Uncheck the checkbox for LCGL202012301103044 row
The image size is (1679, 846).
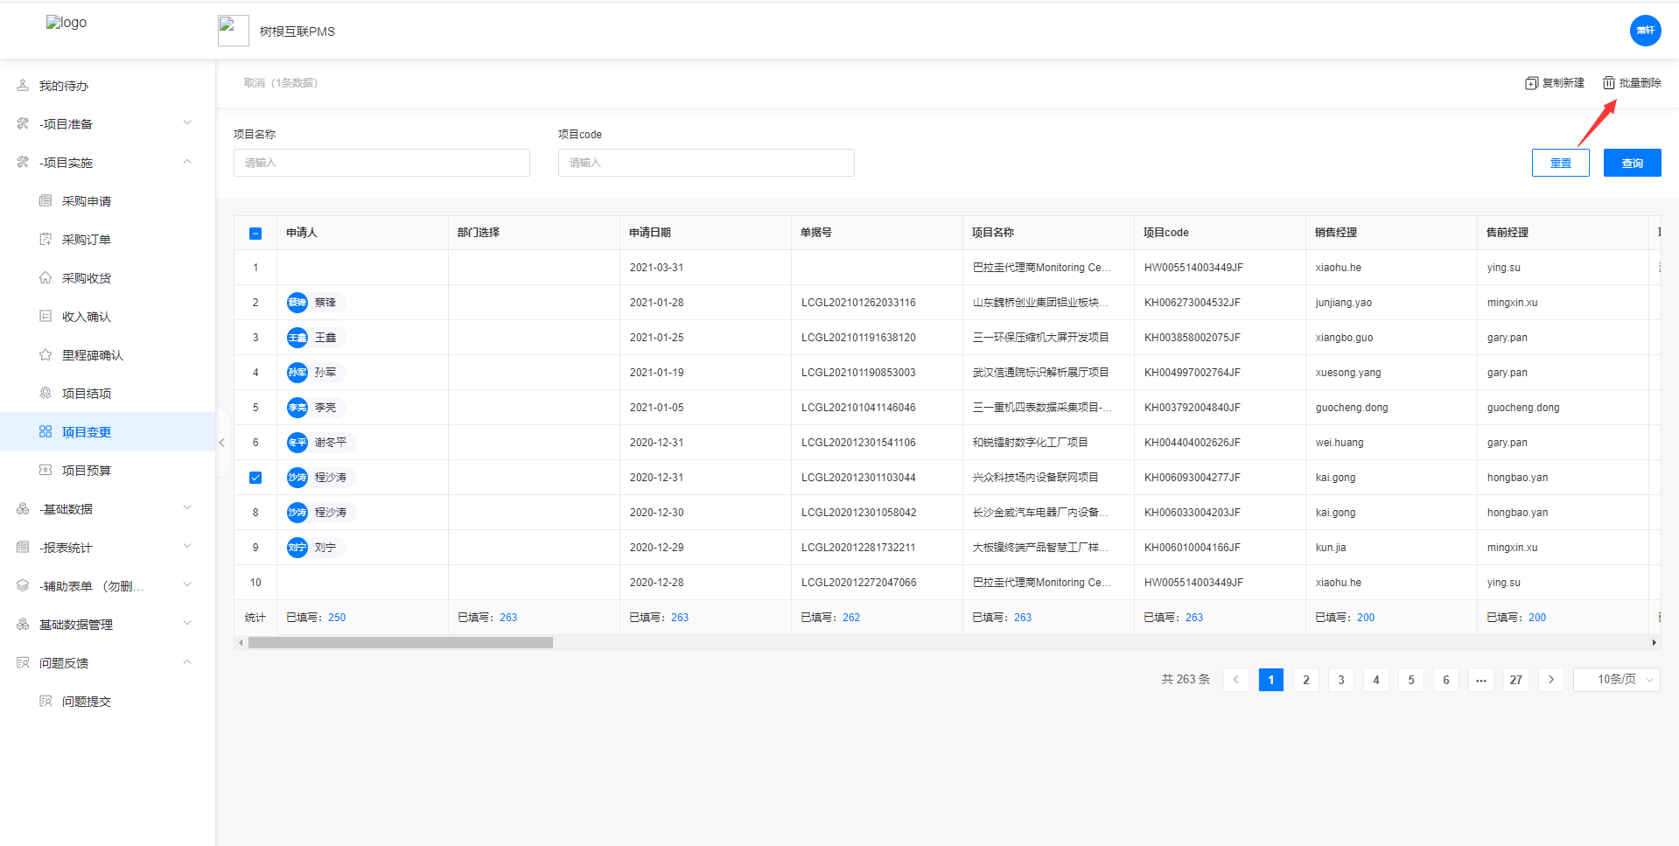tap(255, 478)
